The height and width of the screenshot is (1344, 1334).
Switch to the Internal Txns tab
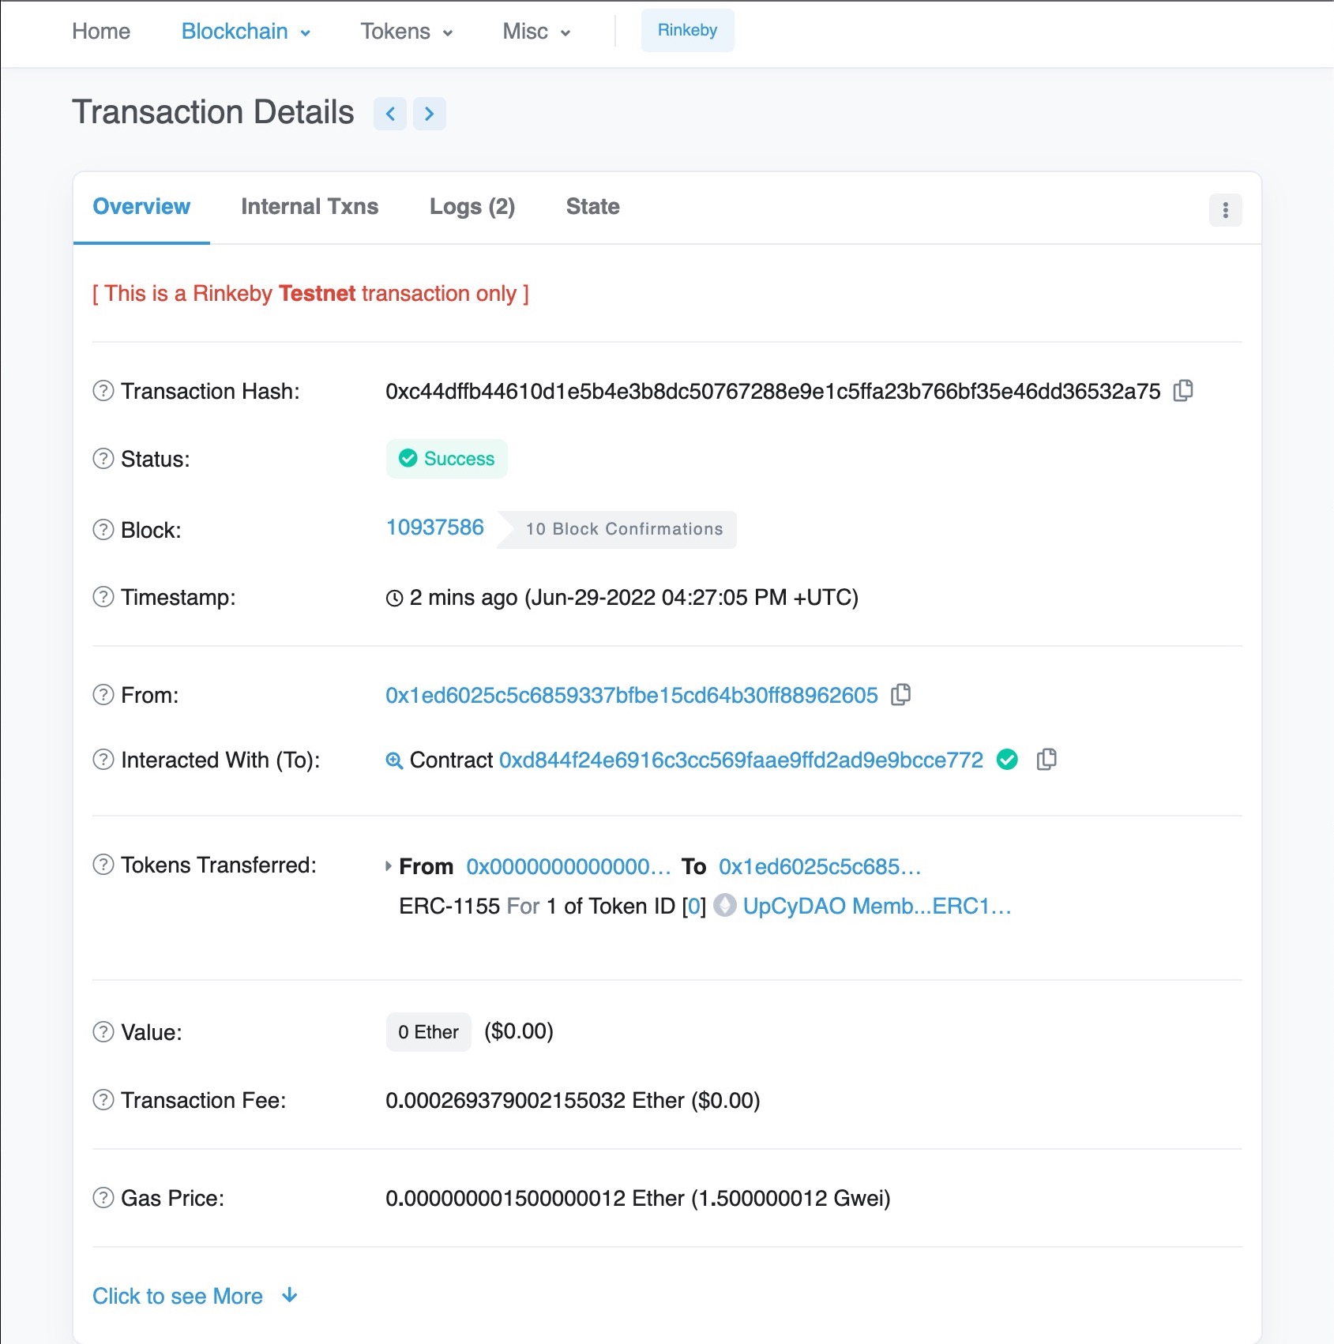click(310, 207)
